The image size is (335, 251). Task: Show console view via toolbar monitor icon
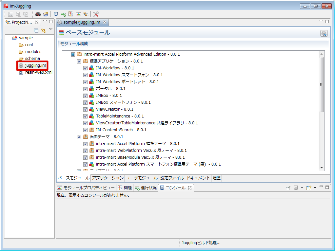(x=56, y=14)
